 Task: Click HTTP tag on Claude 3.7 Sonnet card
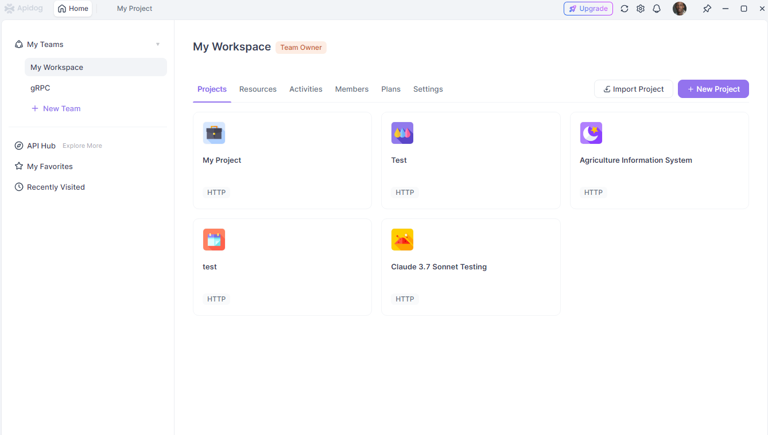point(405,299)
